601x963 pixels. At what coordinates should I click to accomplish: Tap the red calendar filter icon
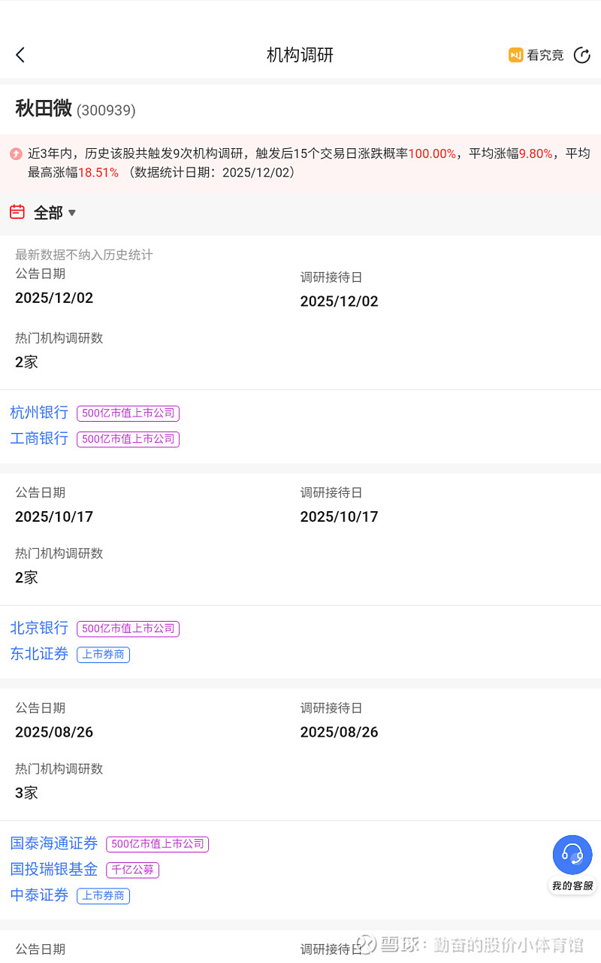[x=17, y=212]
